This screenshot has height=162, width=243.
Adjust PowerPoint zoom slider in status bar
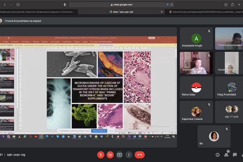pyautogui.click(x=162, y=133)
